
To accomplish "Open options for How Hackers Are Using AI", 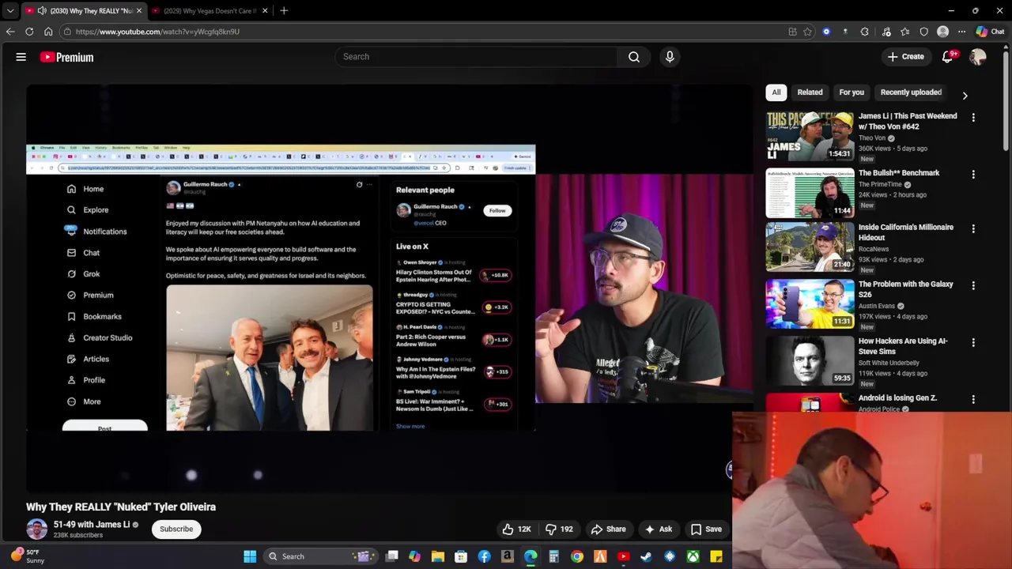I will 973,343.
